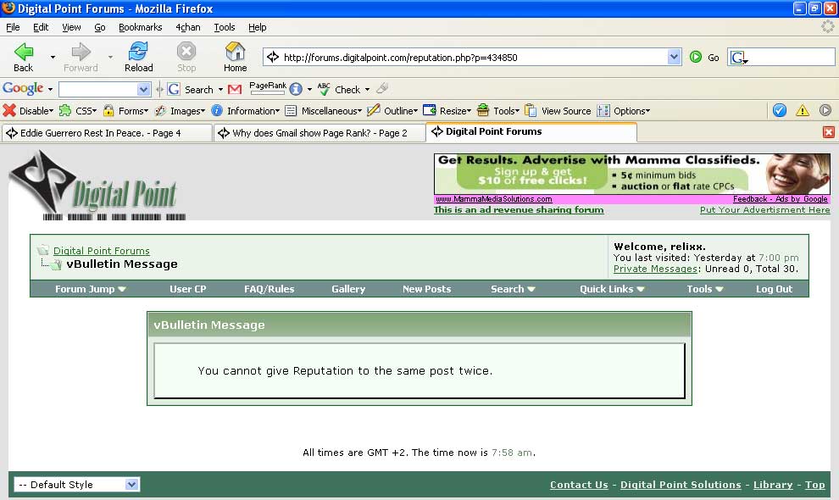Click the Google toolbar search field
839x500 pixels.
click(x=98, y=89)
